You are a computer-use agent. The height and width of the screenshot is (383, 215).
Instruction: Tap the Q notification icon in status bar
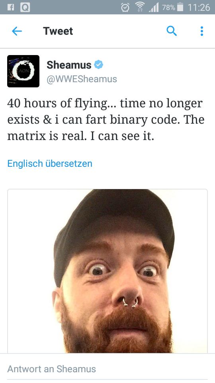25,8
